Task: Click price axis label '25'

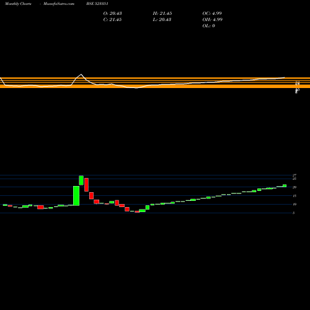Action: click(x=294, y=179)
